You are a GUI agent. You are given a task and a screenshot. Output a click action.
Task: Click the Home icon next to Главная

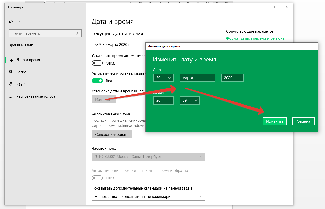click(11, 22)
